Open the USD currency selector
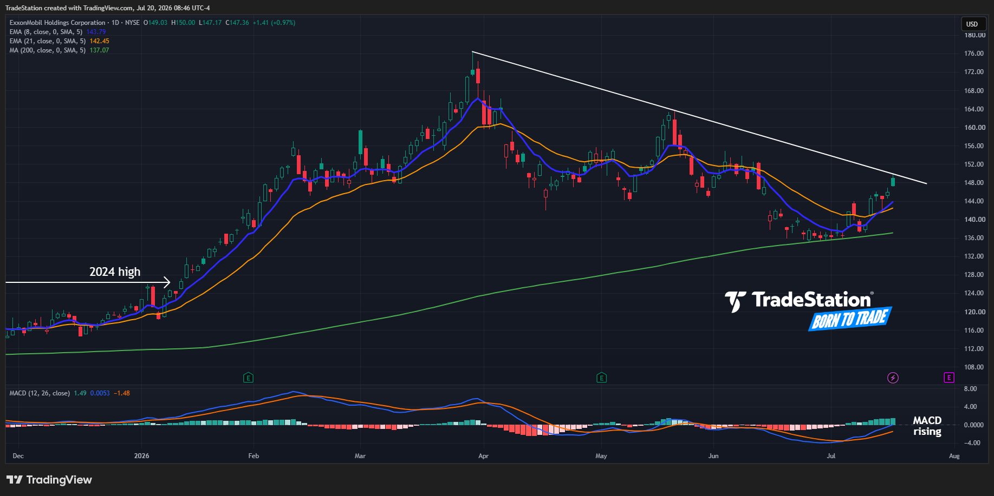 [972, 24]
